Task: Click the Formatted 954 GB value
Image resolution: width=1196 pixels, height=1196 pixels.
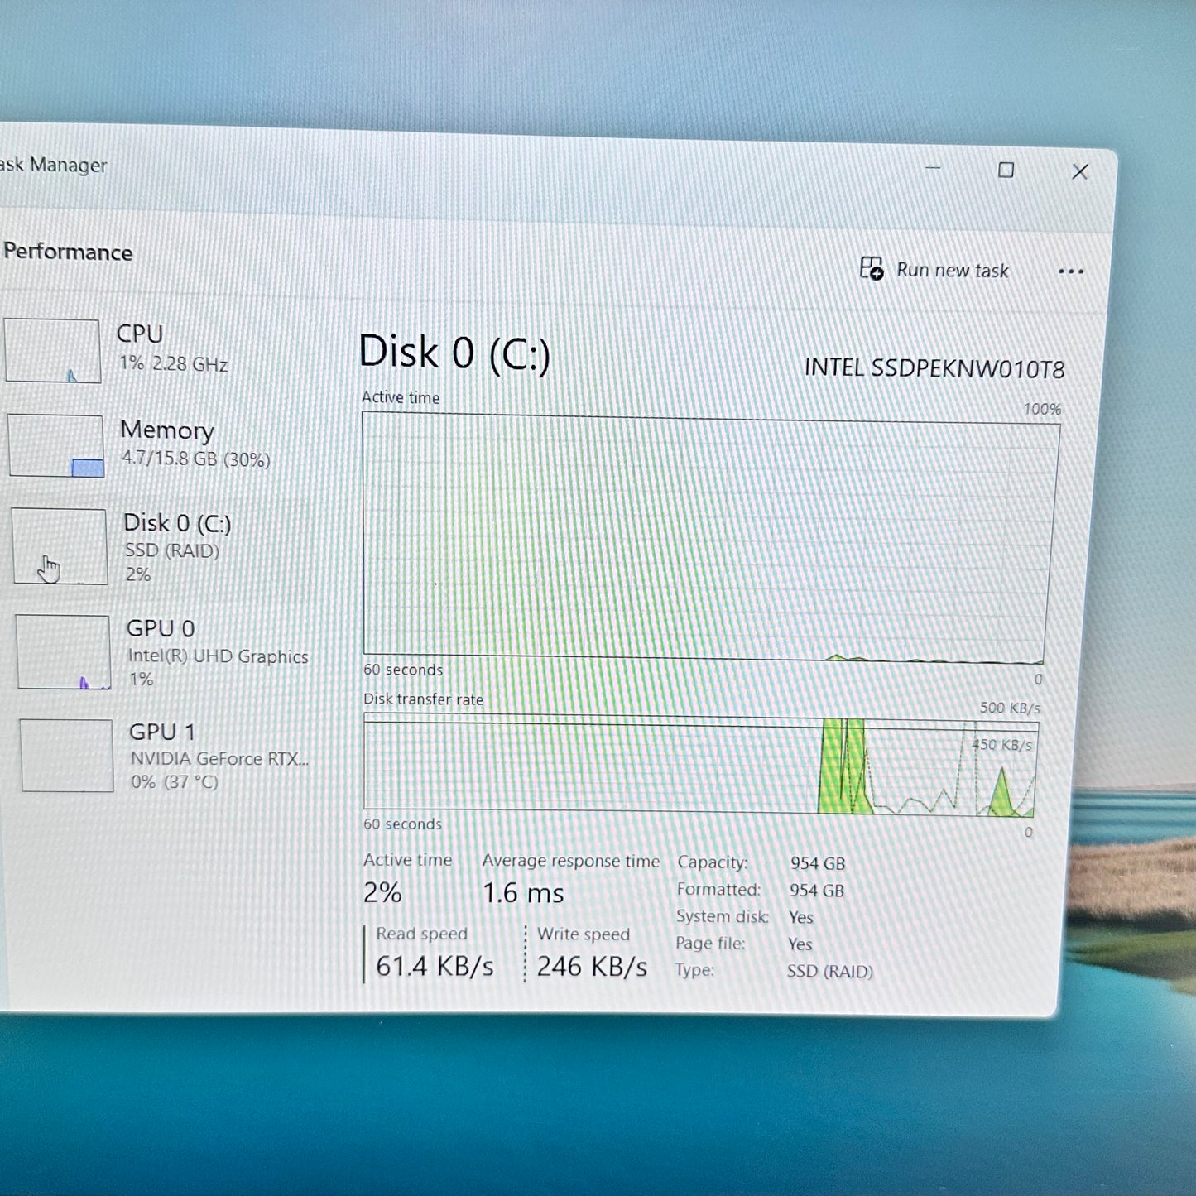Action: pos(817,891)
